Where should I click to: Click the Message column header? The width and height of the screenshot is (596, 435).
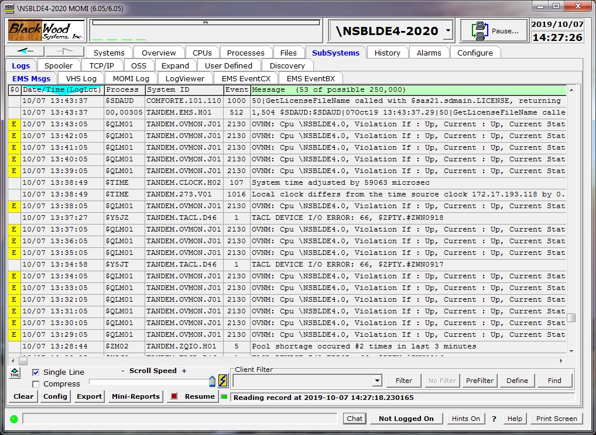pos(407,90)
